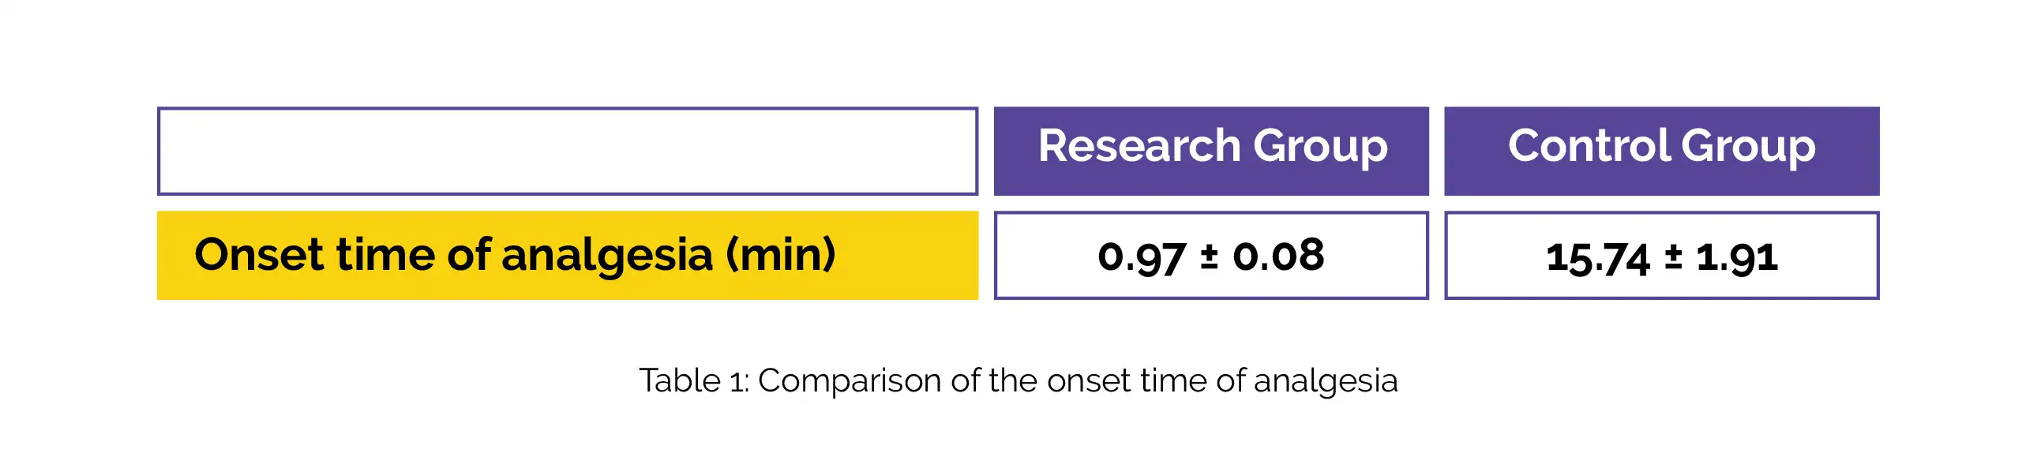Click the word Research in the header
Viewport: 2037px width, 457px height.
click(1139, 146)
